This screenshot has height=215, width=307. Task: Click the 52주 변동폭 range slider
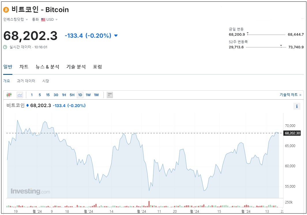click(x=266, y=47)
